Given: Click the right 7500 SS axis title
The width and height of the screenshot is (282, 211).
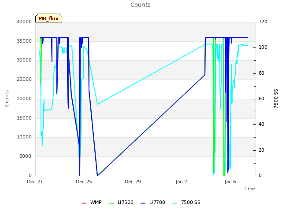Looking at the screenshot, I should (276, 98).
